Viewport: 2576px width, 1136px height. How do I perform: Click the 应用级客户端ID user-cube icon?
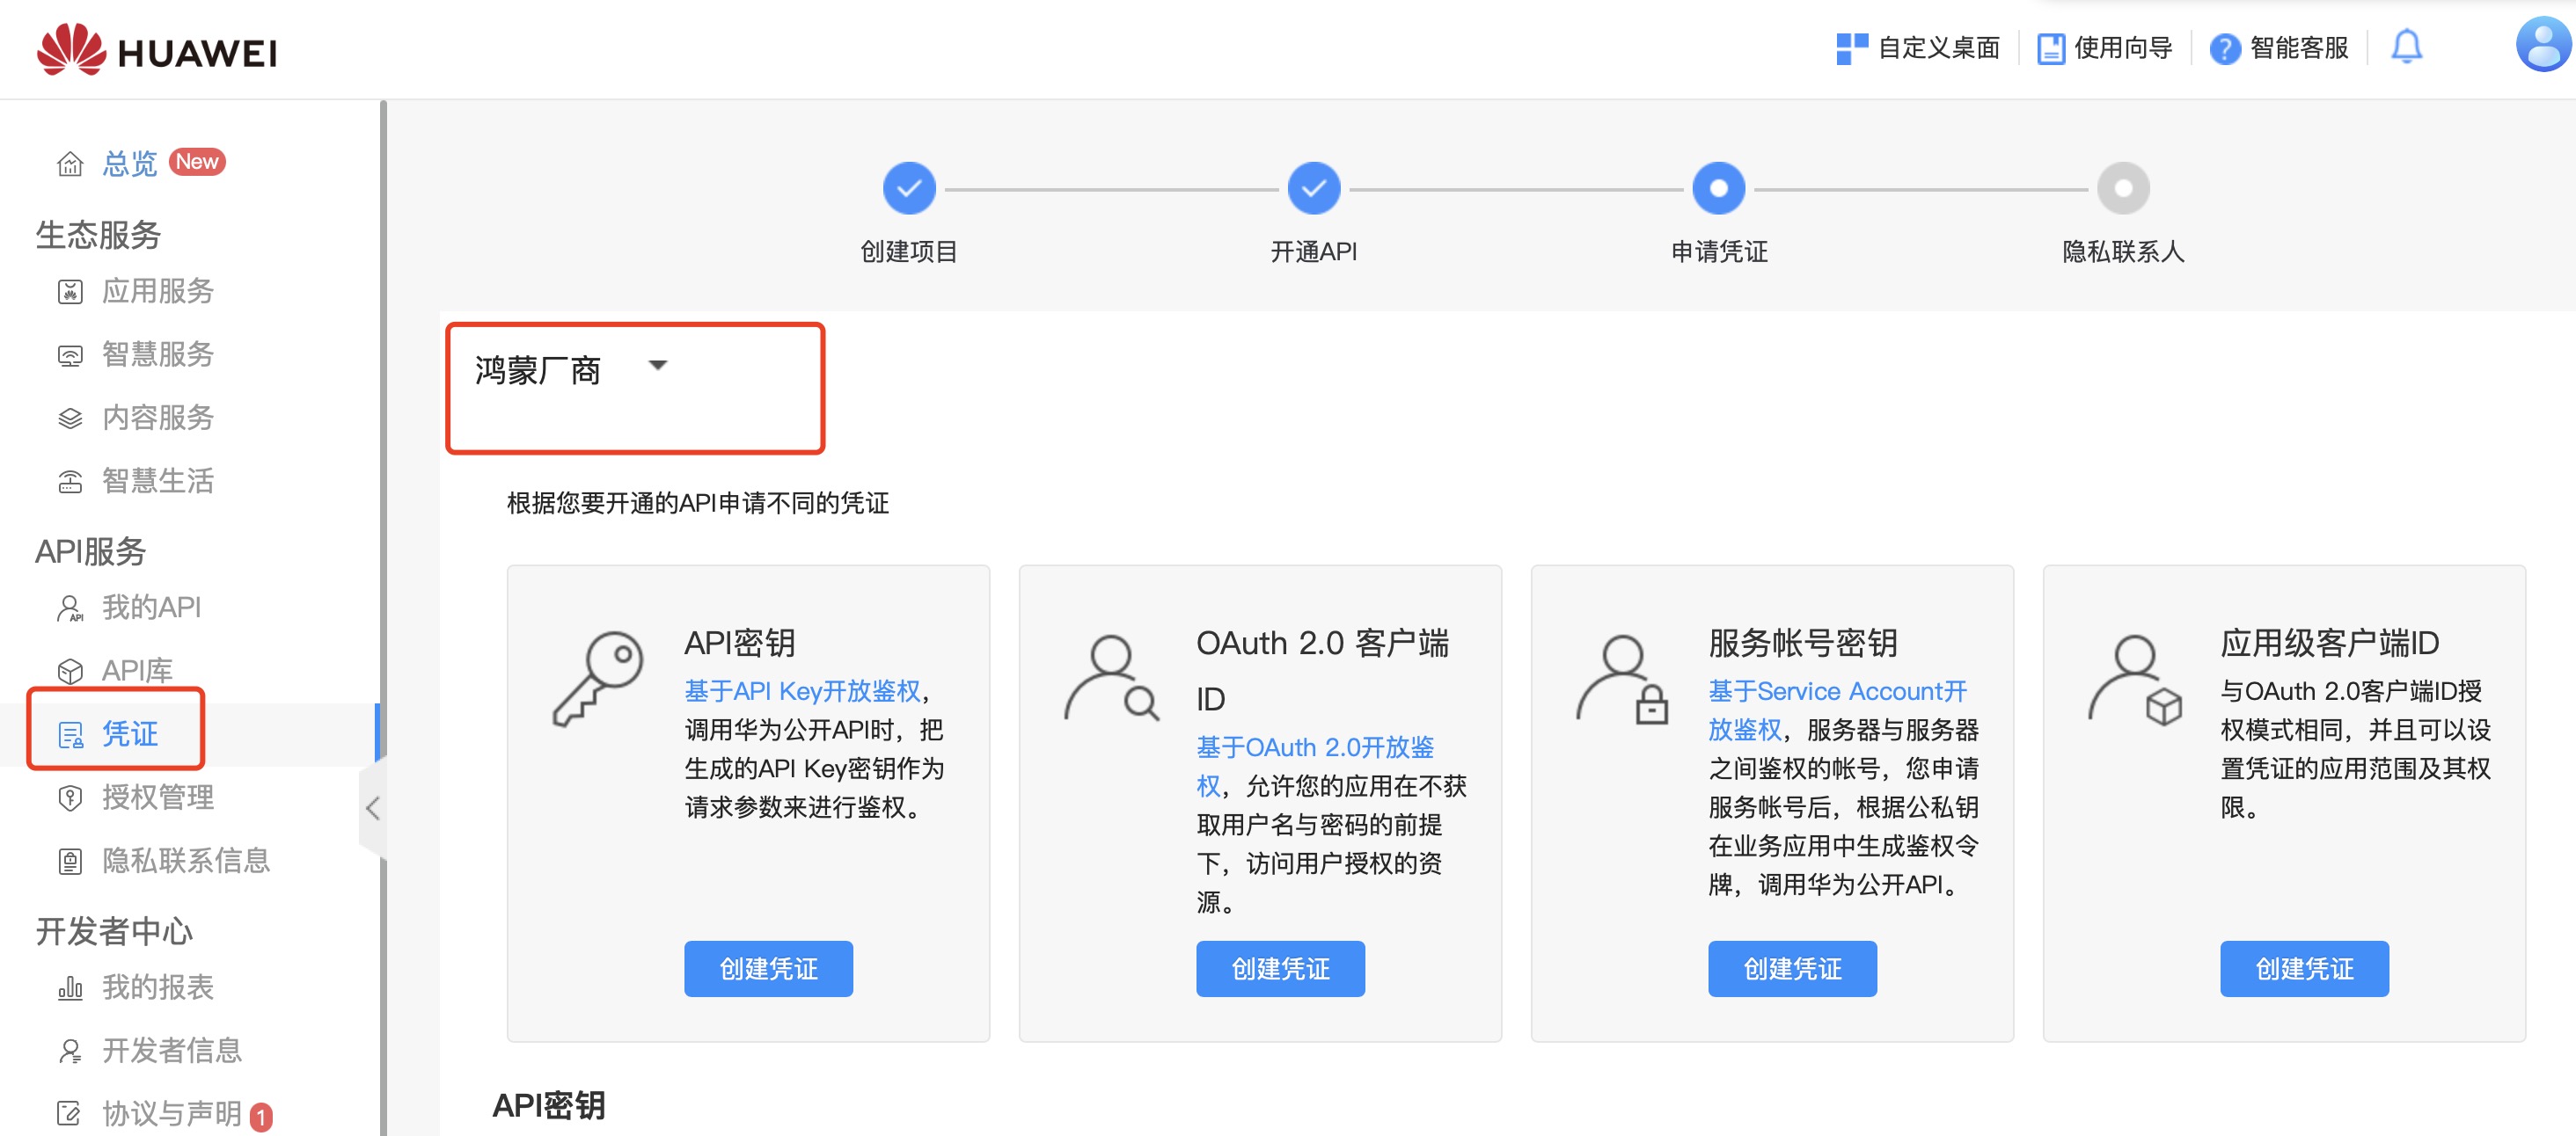[x=2136, y=680]
